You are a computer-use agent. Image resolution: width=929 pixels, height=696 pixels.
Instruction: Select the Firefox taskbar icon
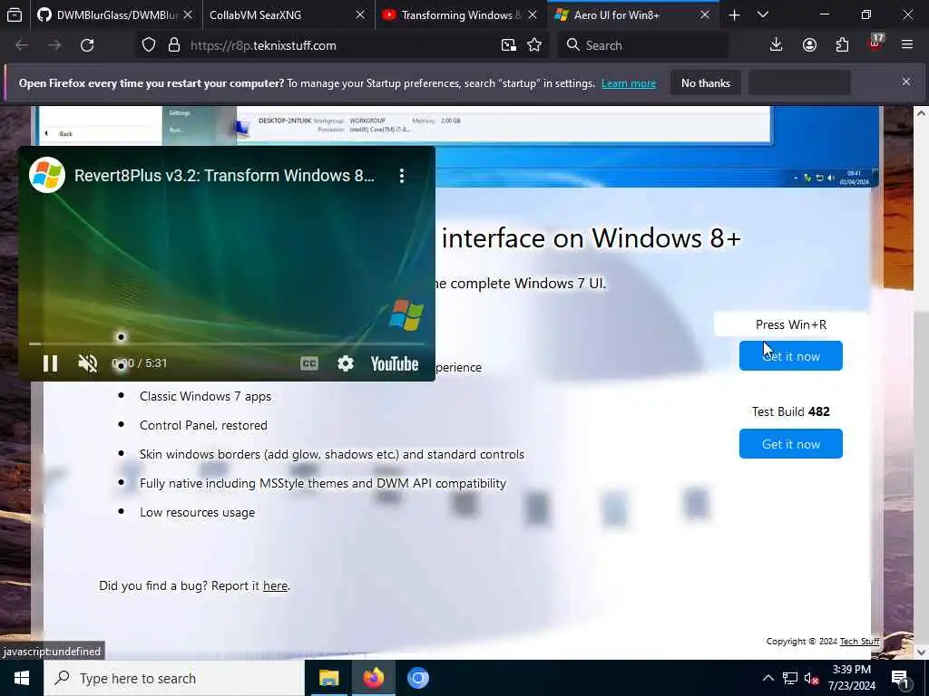tap(373, 678)
